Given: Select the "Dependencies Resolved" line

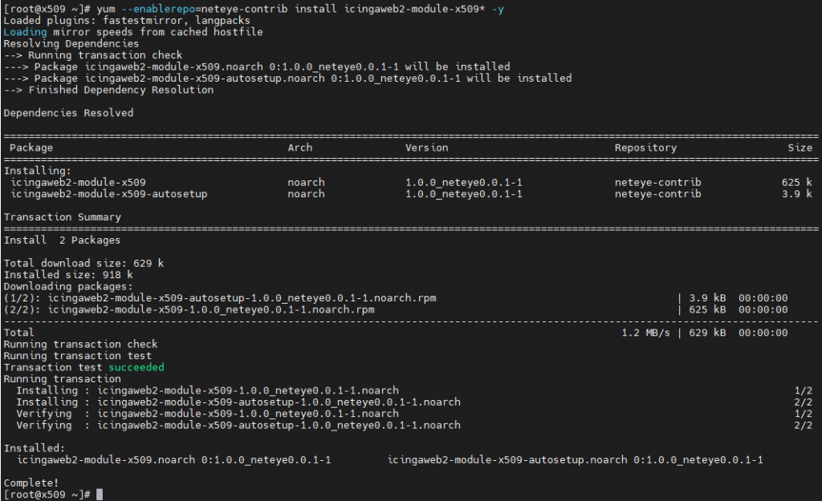Looking at the screenshot, I should [69, 112].
